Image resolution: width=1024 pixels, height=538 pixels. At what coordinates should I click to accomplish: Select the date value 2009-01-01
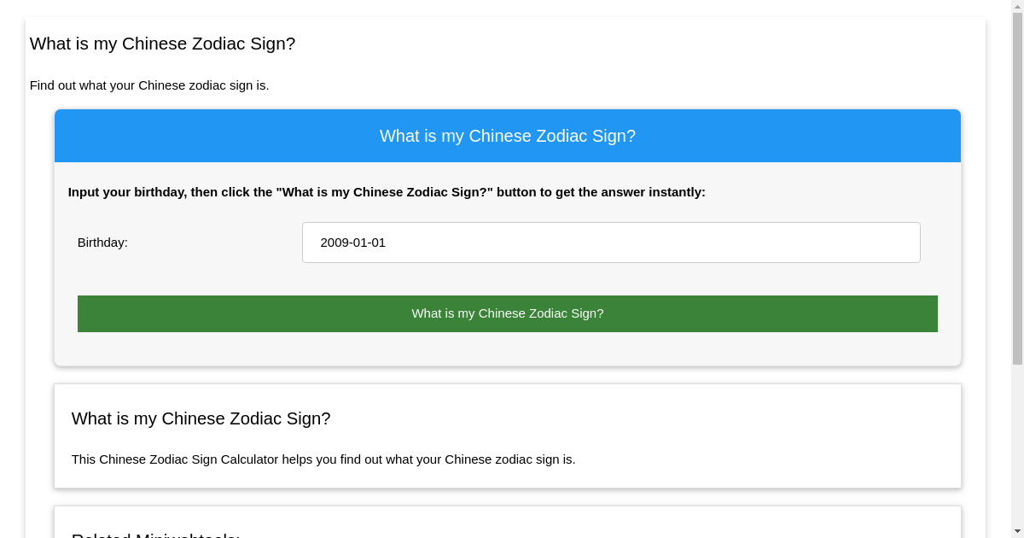352,243
